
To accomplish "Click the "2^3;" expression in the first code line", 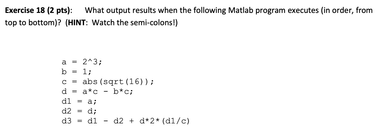I will click(x=93, y=62).
